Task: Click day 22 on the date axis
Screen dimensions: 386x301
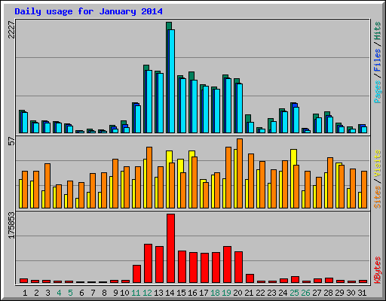Action: [x=260, y=293]
